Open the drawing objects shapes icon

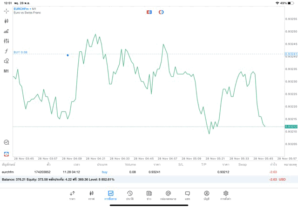(7, 60)
